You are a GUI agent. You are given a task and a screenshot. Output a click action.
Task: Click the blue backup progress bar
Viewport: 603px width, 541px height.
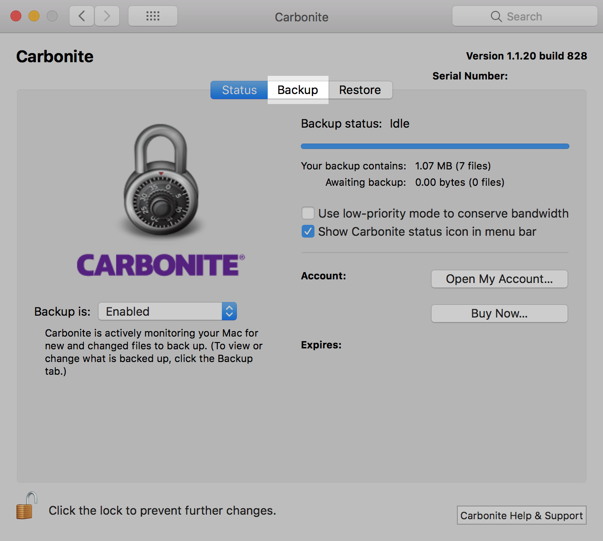pos(435,146)
